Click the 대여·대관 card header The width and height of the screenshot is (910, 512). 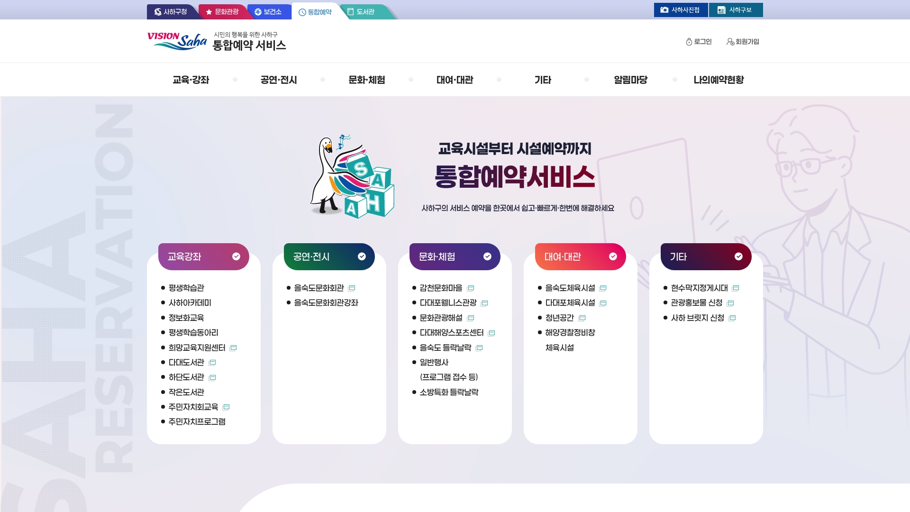point(581,256)
